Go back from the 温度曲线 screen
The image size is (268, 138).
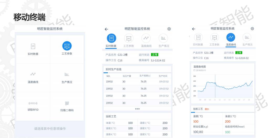[194, 29]
